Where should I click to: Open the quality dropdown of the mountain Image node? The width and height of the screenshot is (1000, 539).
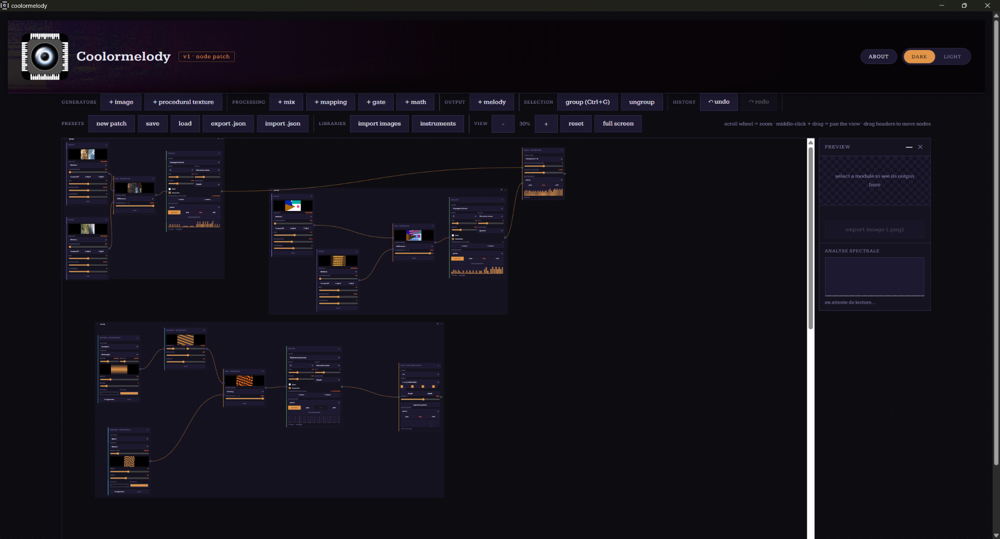tap(88, 165)
